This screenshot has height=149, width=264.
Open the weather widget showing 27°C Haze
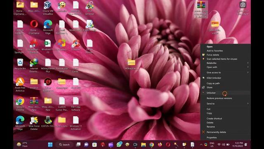coord(22,144)
